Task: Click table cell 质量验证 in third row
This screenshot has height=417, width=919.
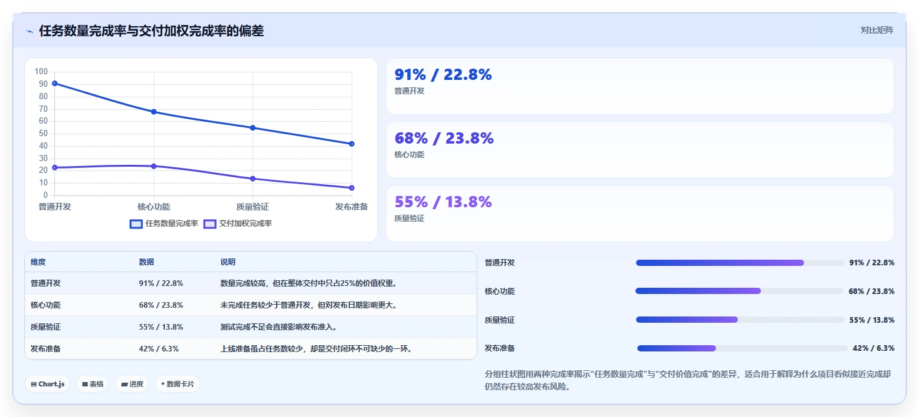Action: tap(46, 327)
